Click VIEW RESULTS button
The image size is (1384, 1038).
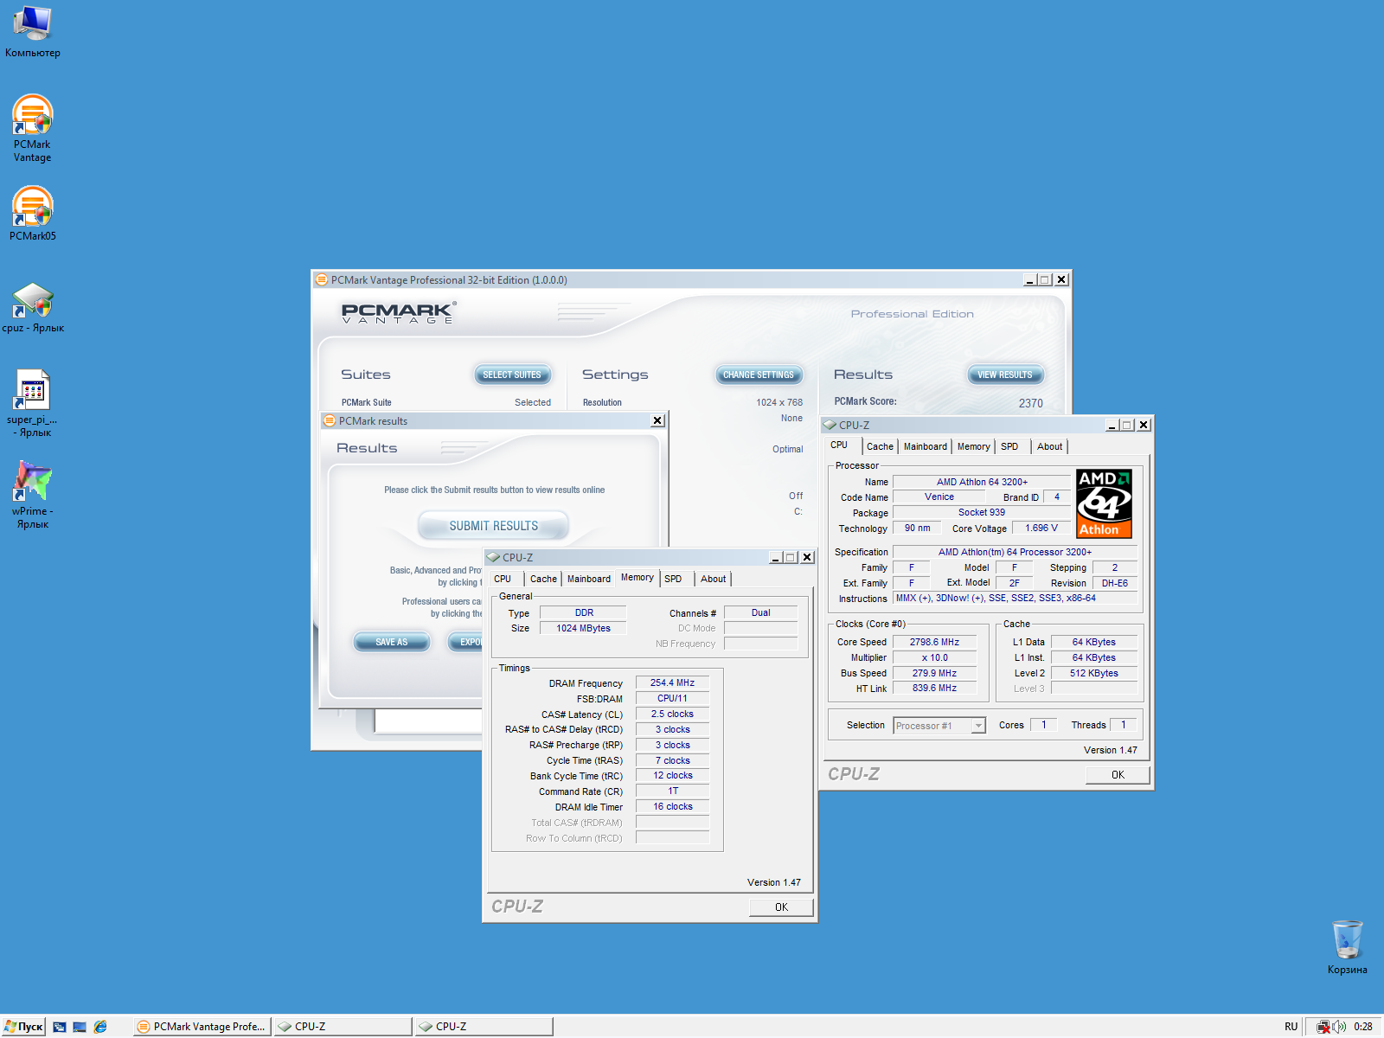(x=1005, y=375)
